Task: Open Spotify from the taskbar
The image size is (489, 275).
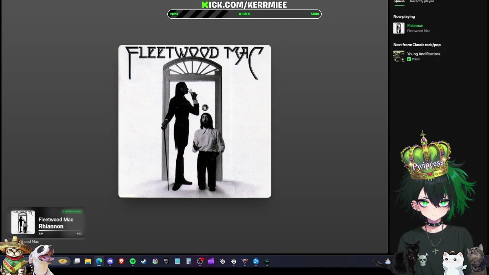Action: (133, 261)
